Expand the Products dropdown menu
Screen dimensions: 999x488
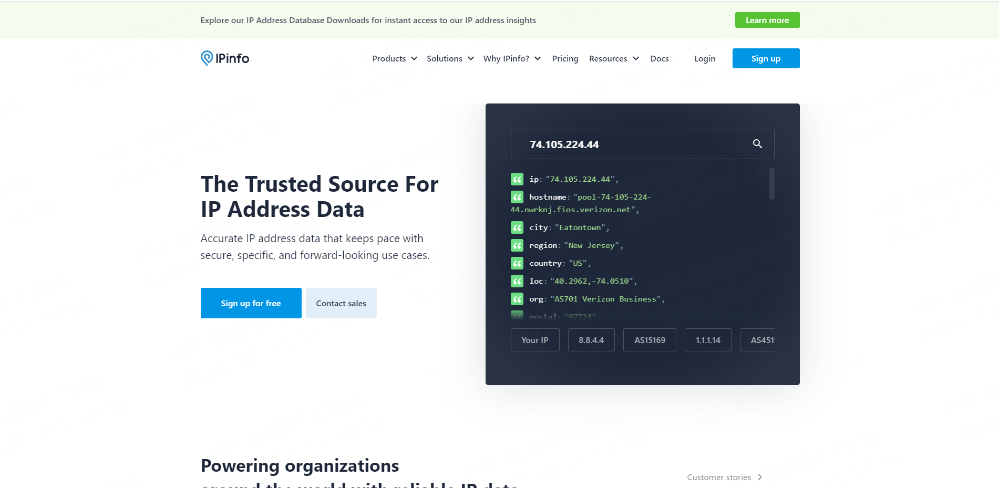[394, 58]
